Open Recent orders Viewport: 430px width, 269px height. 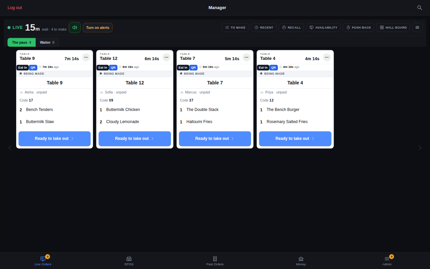click(264, 28)
